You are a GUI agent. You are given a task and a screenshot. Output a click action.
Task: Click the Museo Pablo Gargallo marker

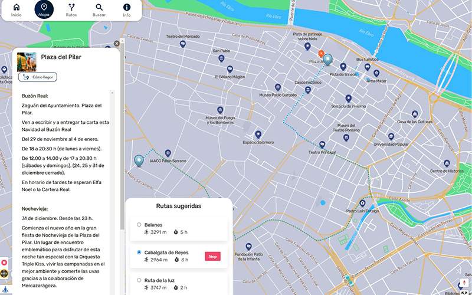point(278,87)
